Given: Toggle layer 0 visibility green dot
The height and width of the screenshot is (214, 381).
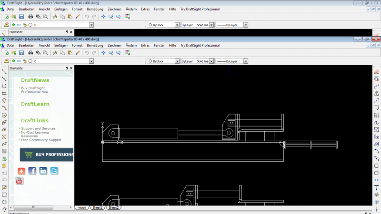Looking at the screenshot, I should (x=13, y=61).
